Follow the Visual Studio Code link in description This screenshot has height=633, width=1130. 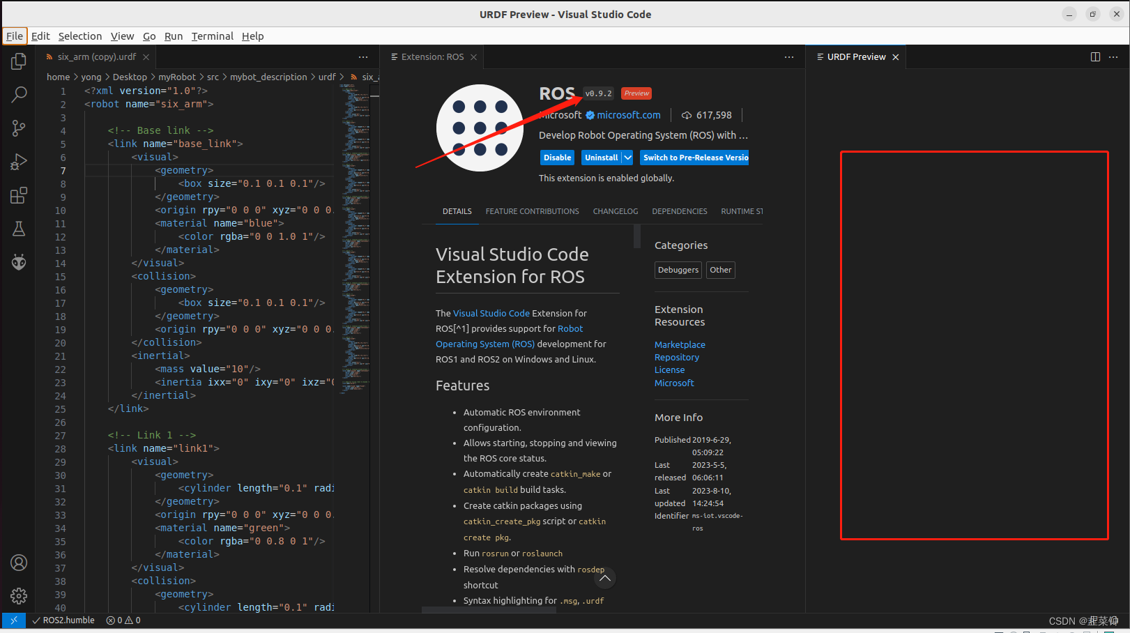[491, 314]
